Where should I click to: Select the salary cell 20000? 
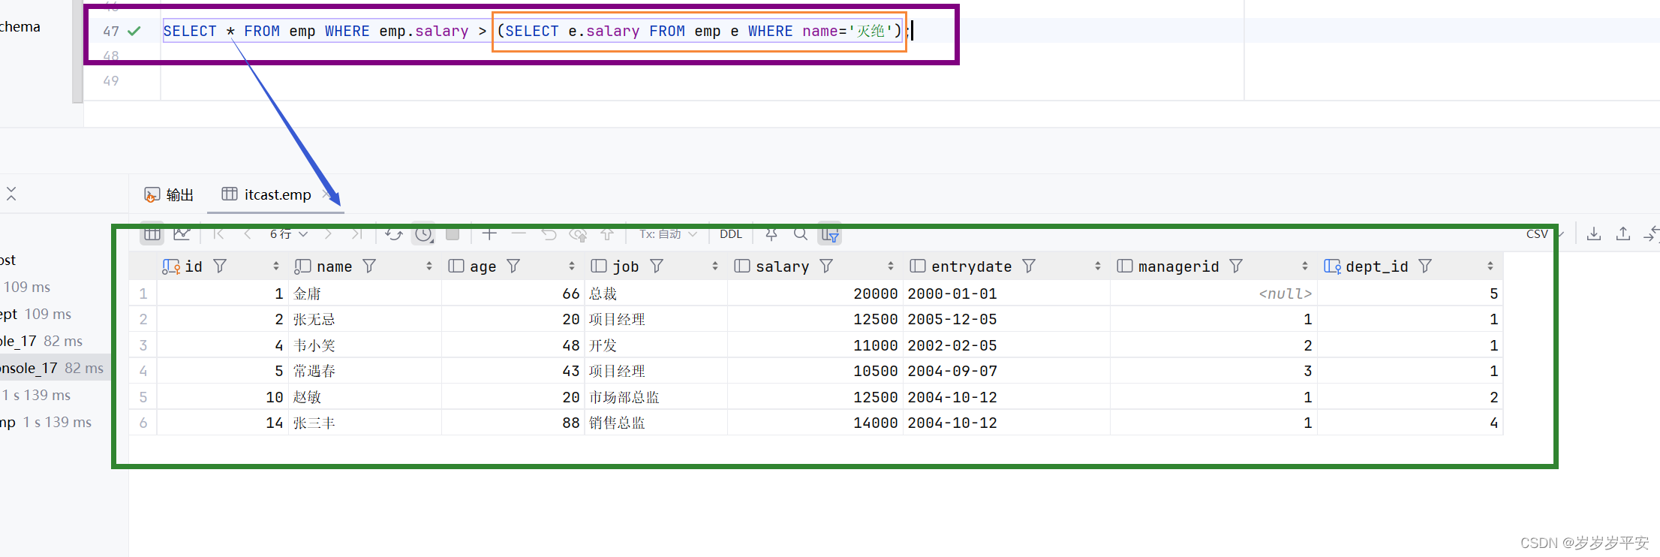(815, 294)
